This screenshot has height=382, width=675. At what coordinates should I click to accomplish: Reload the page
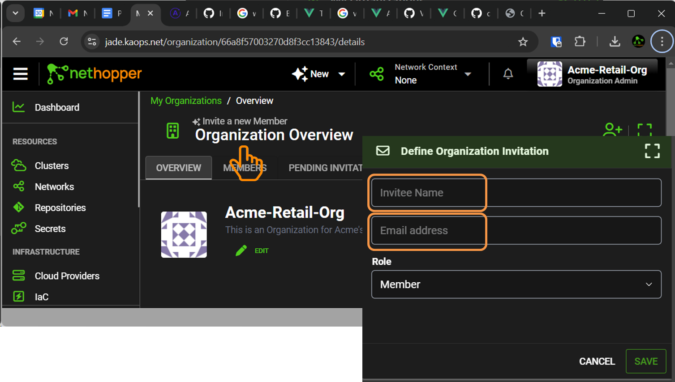tap(64, 42)
